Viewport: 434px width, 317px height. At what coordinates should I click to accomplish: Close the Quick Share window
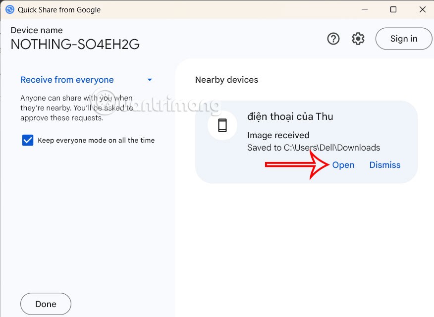423,9
